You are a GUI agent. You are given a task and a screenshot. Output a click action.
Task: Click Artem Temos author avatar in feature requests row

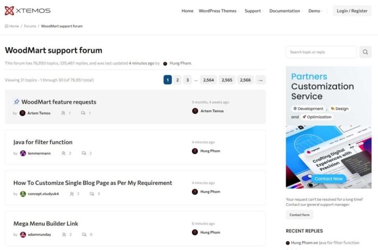click(22, 113)
